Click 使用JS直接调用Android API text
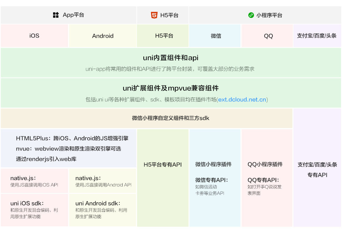Image resolution: width=345 pixels, height=234 pixels. coord(103,185)
